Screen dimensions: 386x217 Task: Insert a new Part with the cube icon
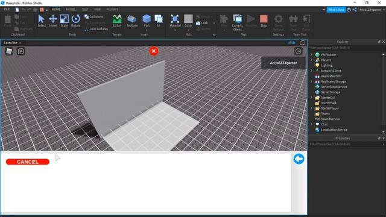tap(147, 19)
